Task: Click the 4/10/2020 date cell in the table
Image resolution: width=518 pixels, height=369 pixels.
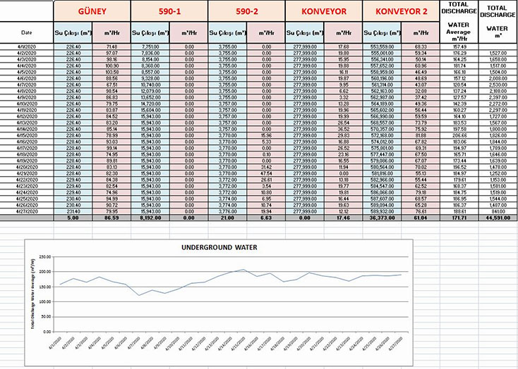Action: 27,104
